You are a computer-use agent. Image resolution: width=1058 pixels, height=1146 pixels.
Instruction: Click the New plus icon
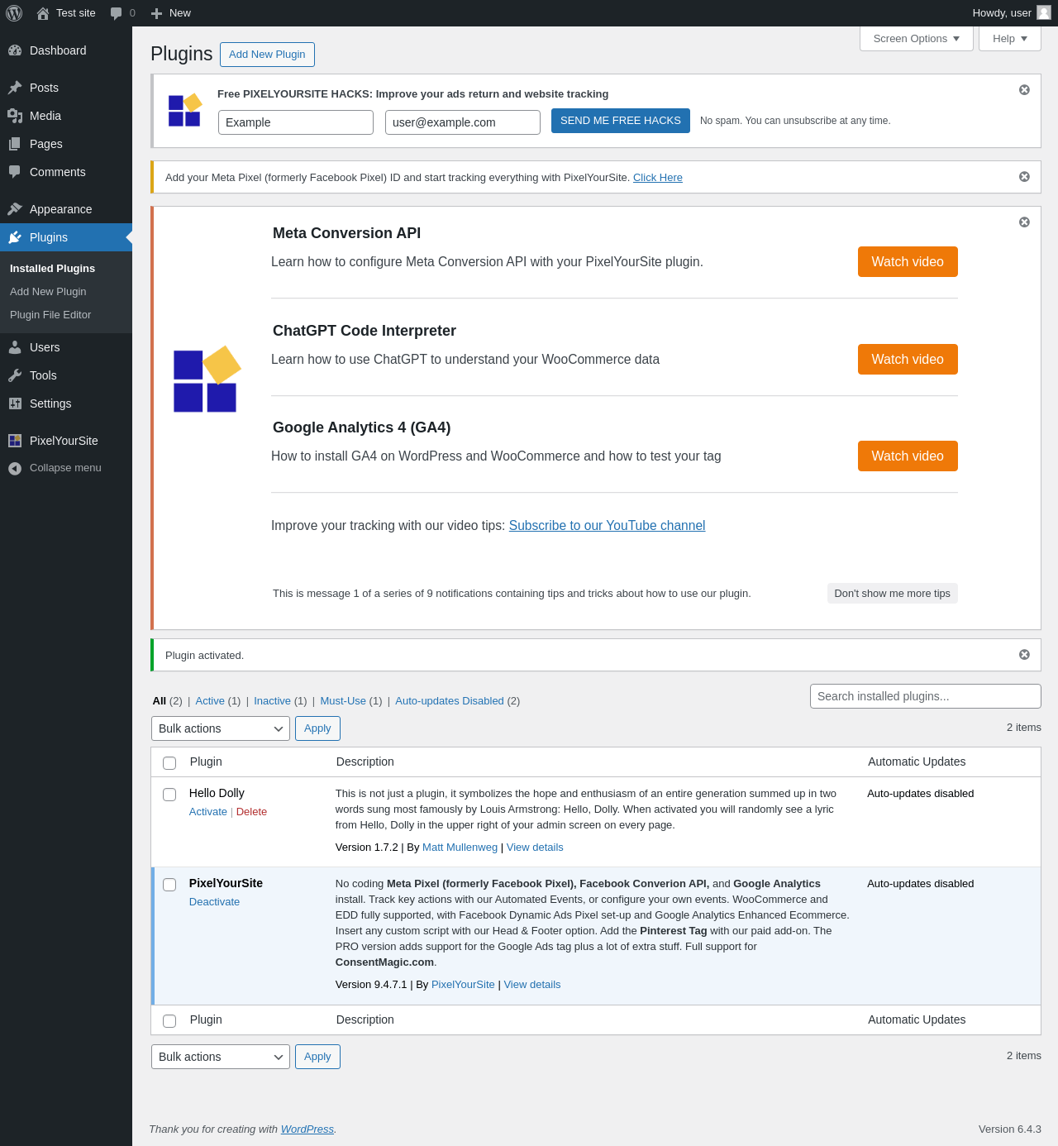(156, 13)
